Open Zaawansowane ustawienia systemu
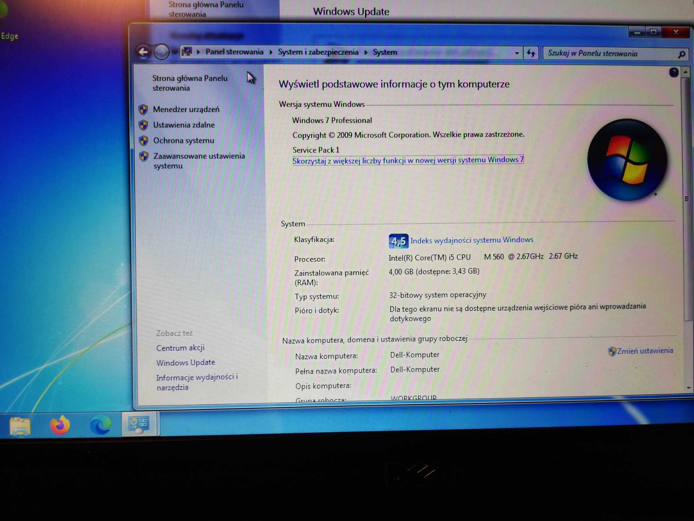Screen dimensions: 694x521 [x=199, y=161]
